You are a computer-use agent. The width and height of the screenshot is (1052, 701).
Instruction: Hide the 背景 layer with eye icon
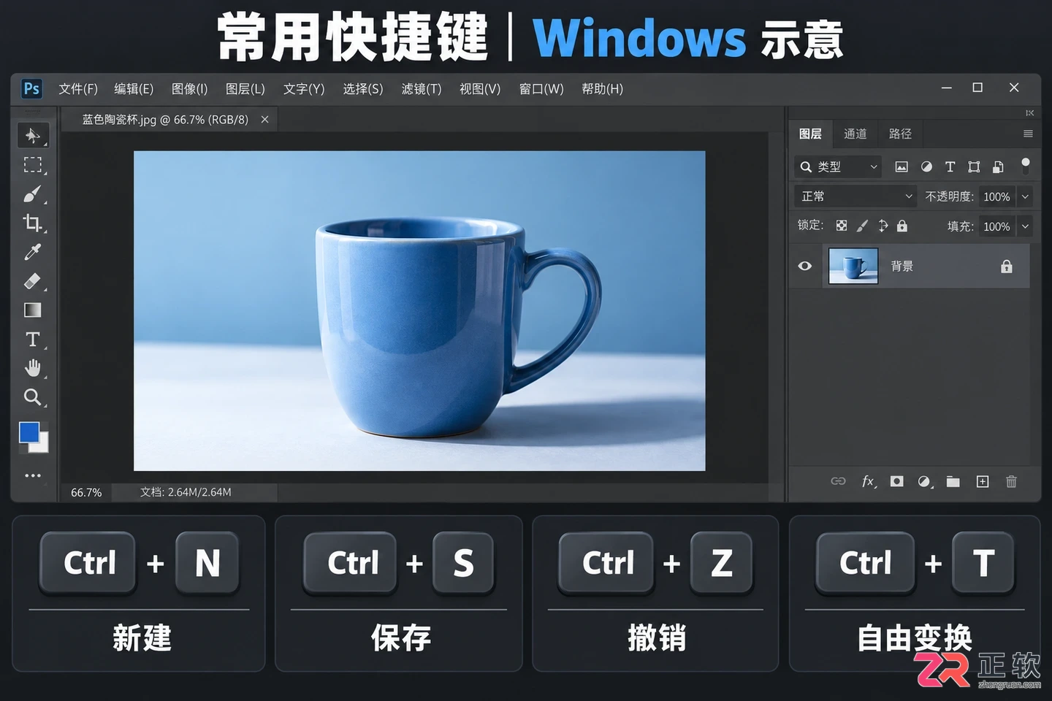[805, 266]
